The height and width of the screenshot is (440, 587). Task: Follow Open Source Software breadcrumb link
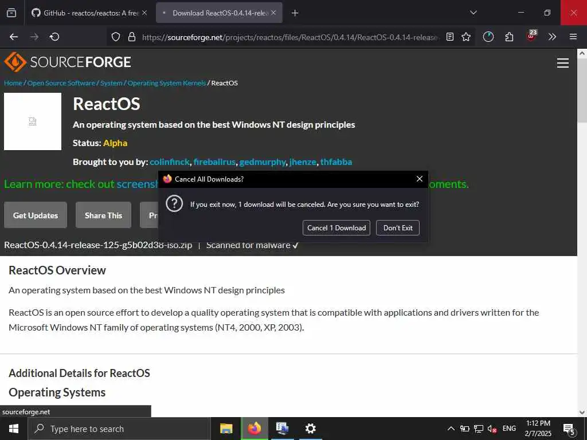61,83
